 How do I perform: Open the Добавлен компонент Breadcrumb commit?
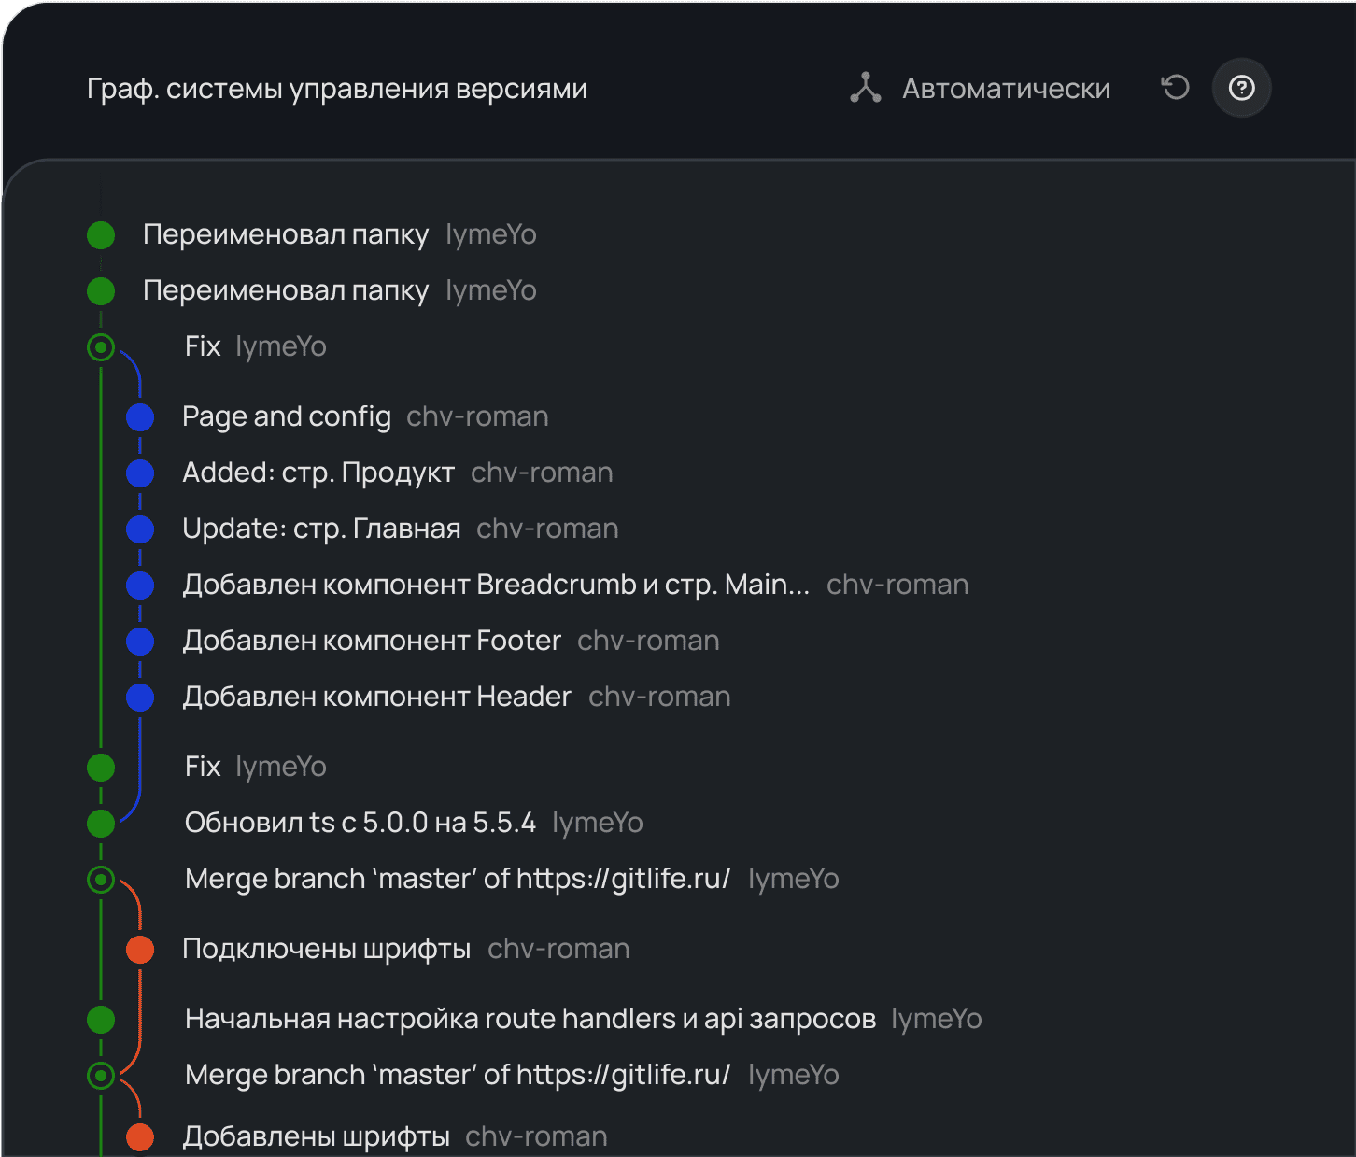pos(496,585)
